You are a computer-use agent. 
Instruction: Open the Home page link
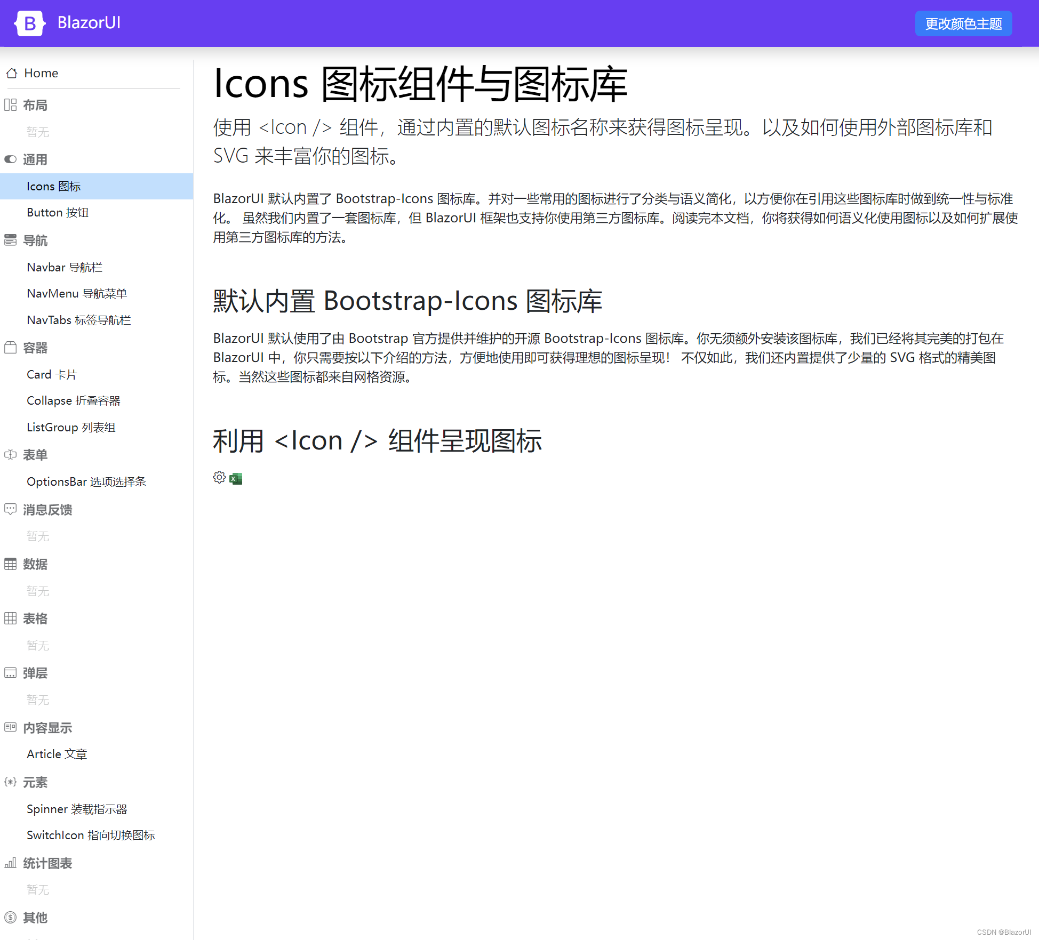coord(41,73)
